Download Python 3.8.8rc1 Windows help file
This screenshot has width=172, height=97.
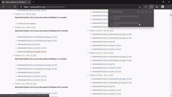[108, 64]
